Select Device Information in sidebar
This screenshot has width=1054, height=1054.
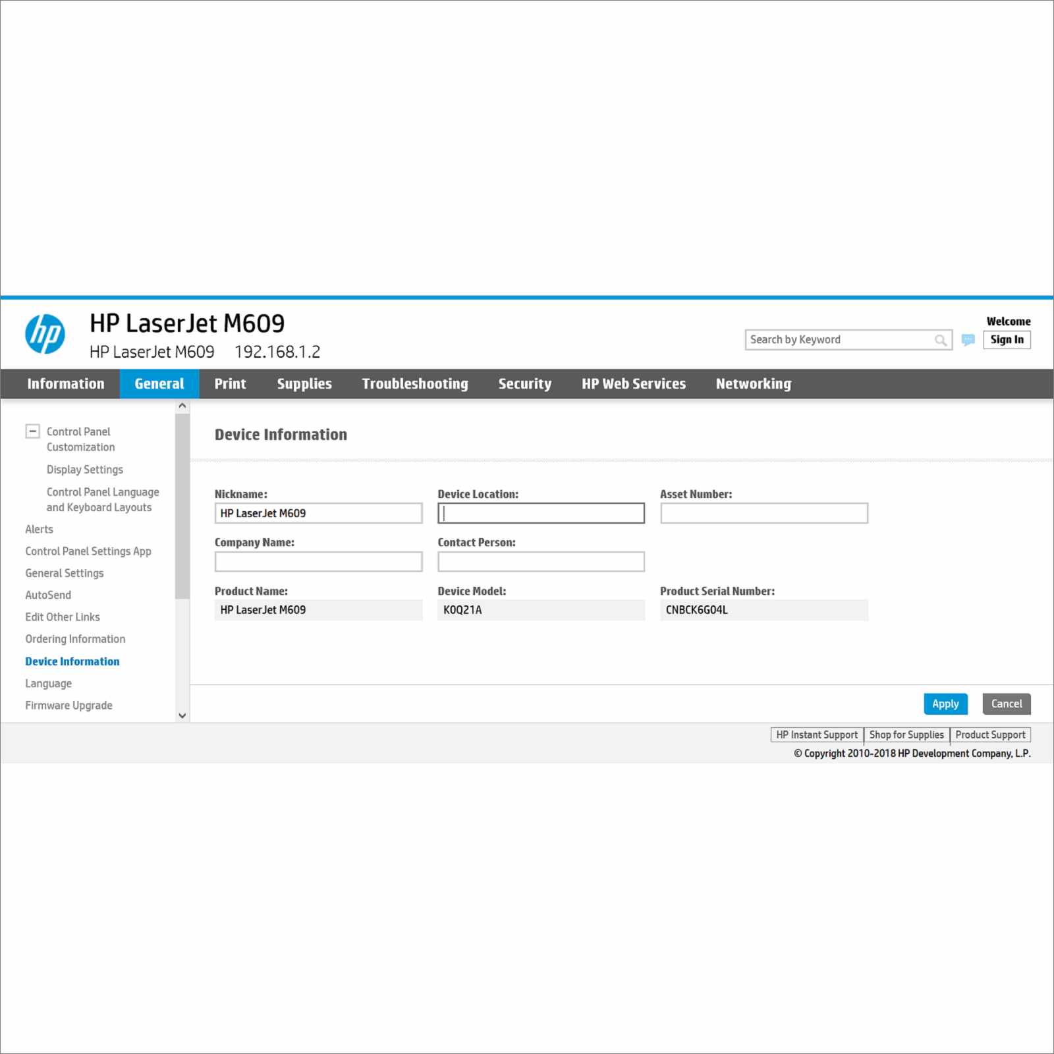pyautogui.click(x=72, y=661)
